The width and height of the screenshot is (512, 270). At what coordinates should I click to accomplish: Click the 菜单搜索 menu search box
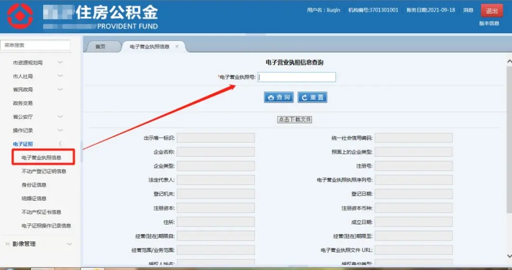click(36, 45)
